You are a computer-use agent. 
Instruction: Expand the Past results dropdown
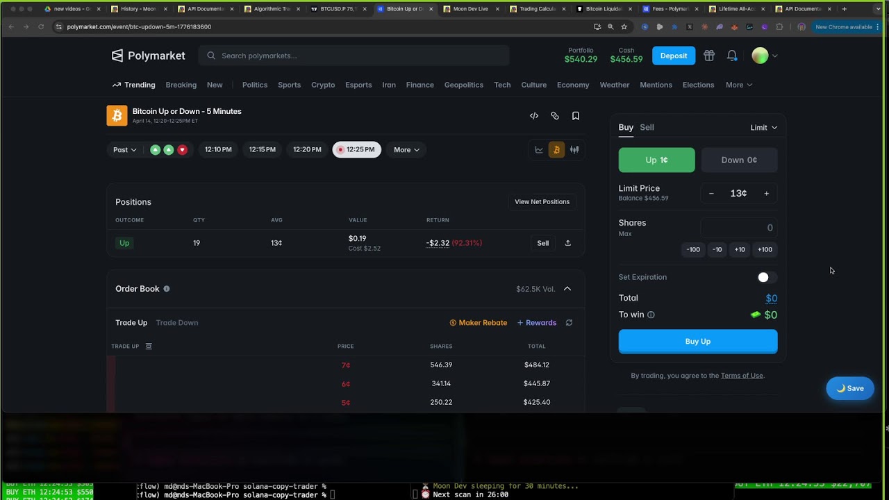coord(125,149)
